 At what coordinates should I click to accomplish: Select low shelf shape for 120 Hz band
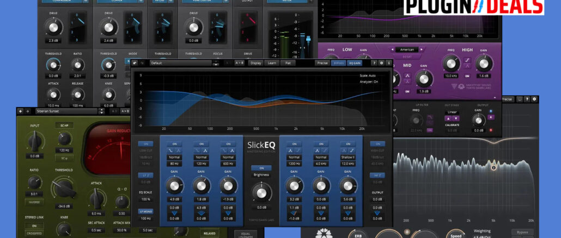(x=198, y=151)
